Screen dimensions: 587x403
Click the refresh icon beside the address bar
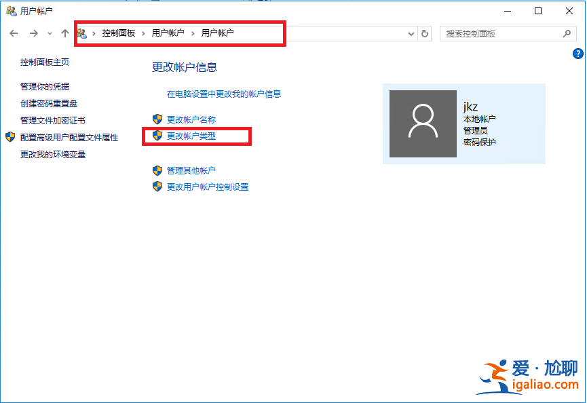click(424, 33)
